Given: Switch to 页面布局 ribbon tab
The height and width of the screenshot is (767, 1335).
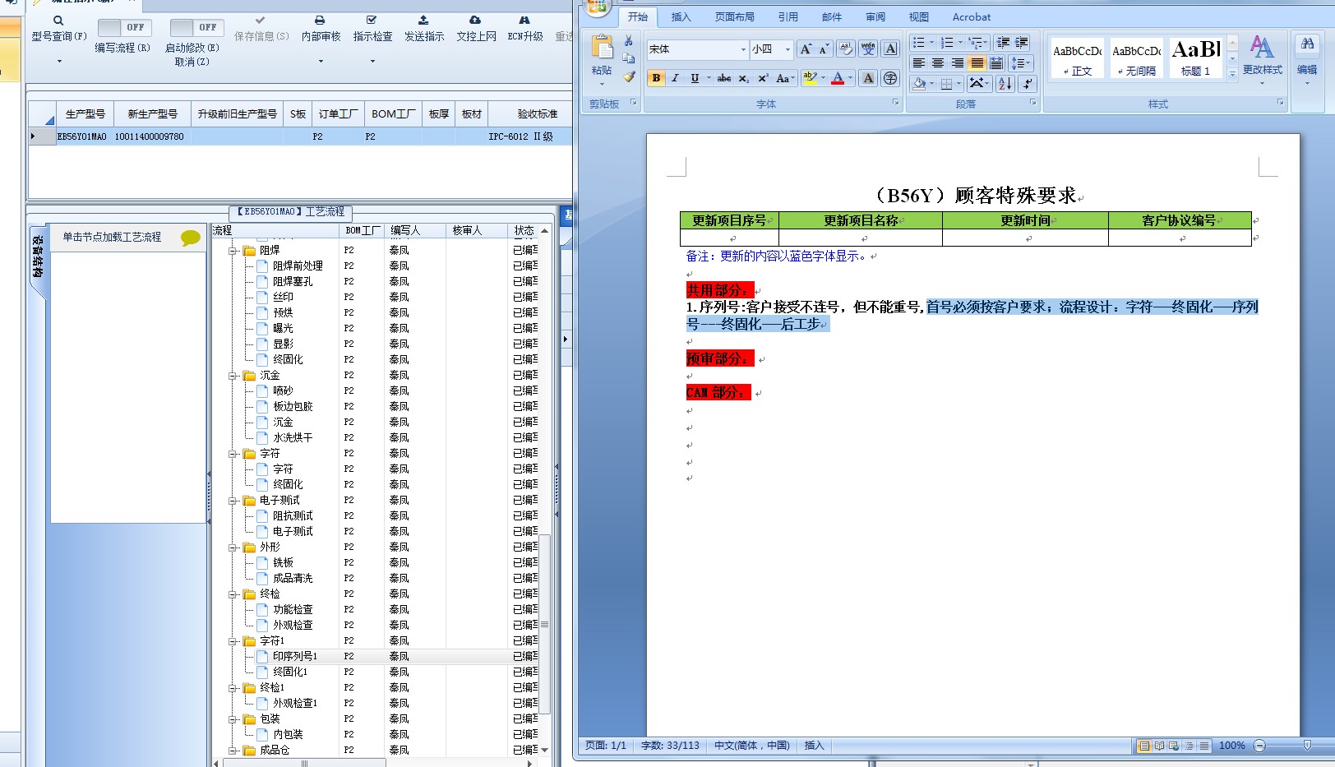Looking at the screenshot, I should pyautogui.click(x=734, y=17).
